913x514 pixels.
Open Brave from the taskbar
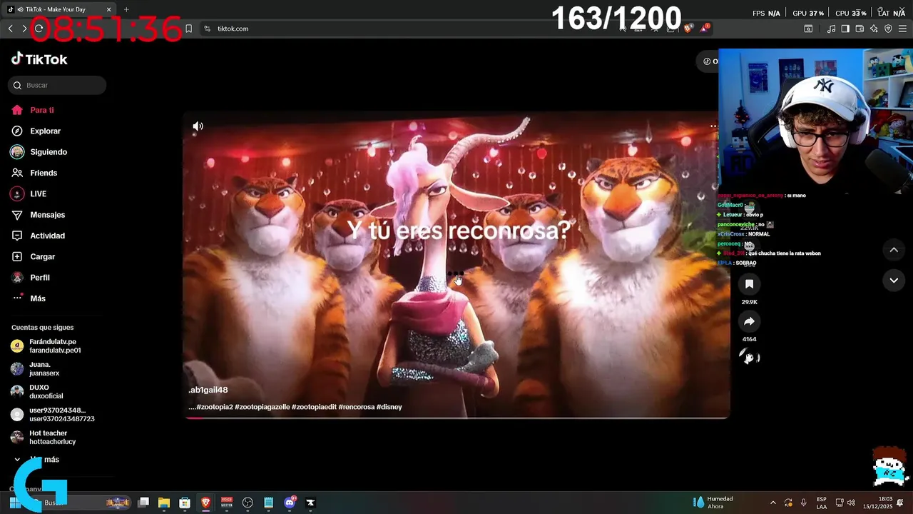pos(205,503)
